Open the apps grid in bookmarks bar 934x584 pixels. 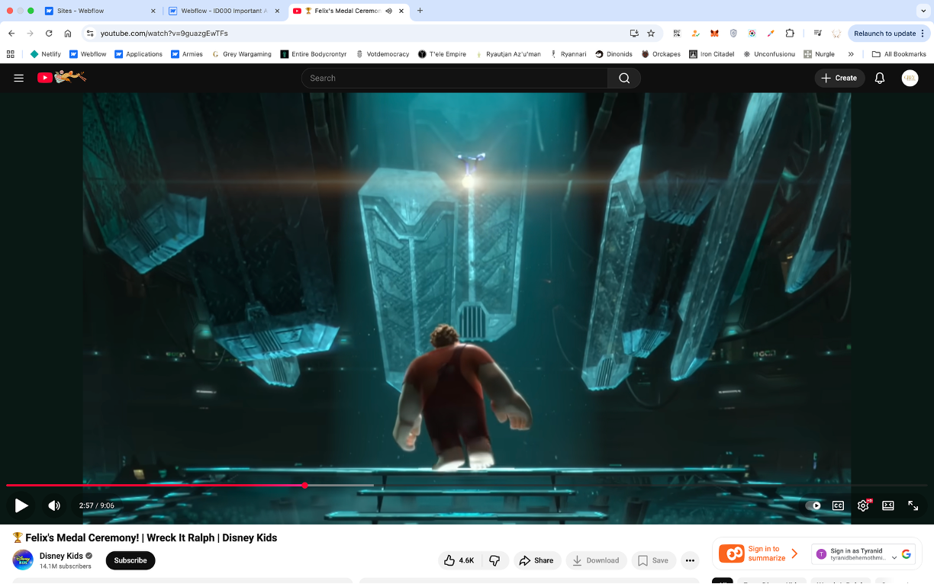[x=11, y=54]
